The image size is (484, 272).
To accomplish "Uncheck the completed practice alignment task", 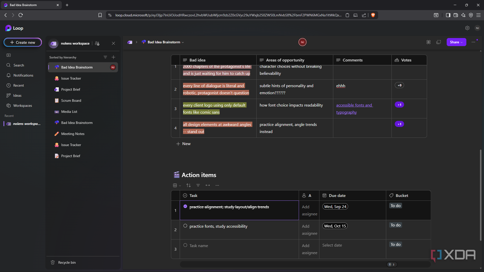I will (185, 206).
